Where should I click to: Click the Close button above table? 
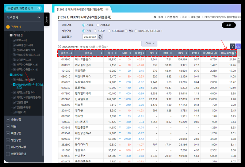(x=149, y=43)
